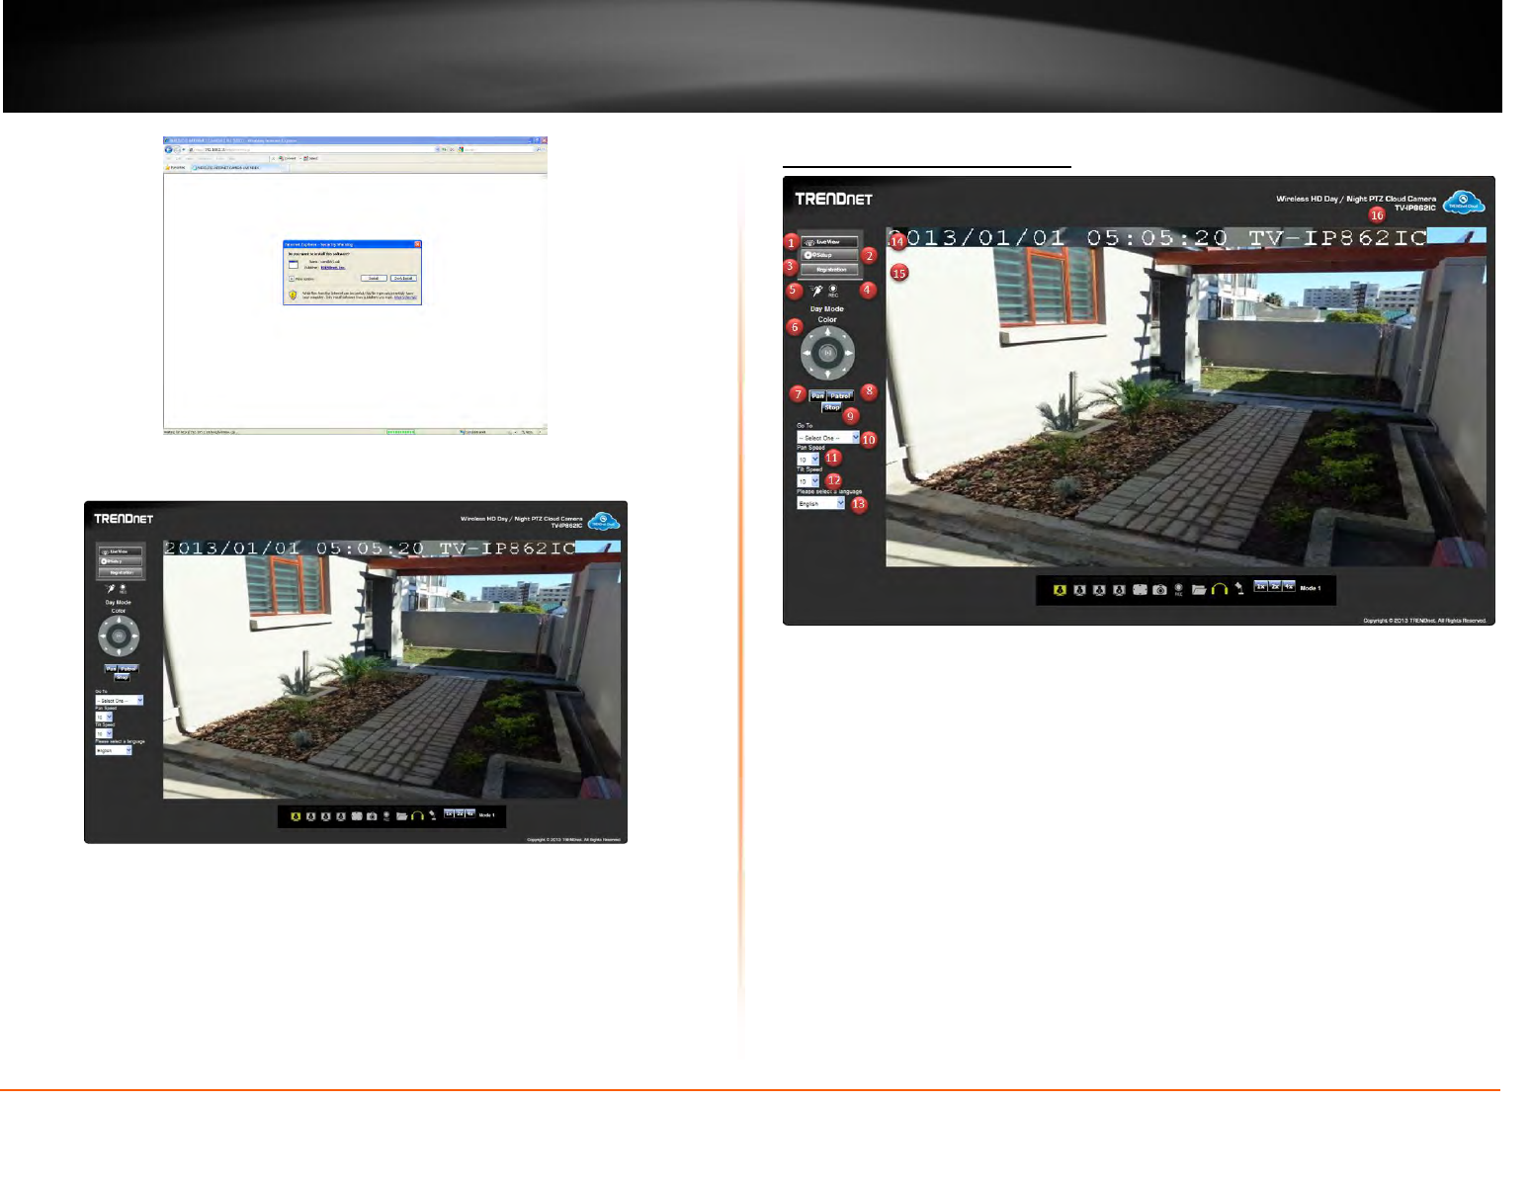Select third viewing profile in numbered screenshot toolbar

(x=1099, y=590)
